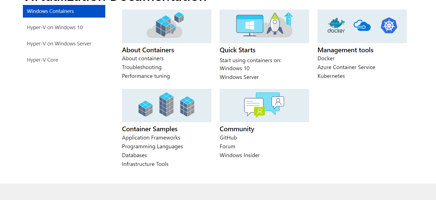Click the 'Start using containers on:' text
This screenshot has width=436, height=200.
pyautogui.click(x=251, y=61)
